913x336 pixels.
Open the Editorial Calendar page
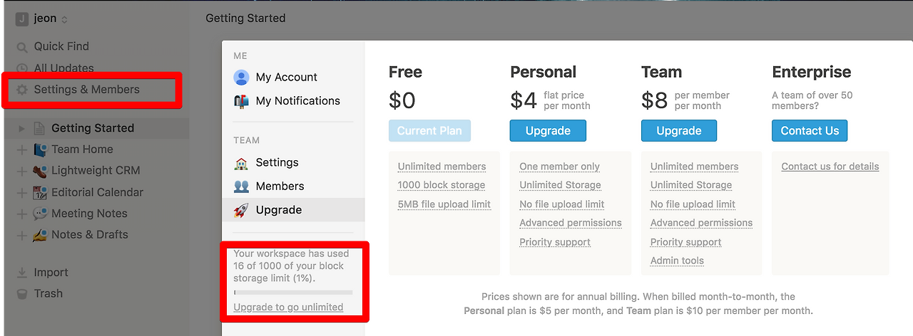point(97,192)
